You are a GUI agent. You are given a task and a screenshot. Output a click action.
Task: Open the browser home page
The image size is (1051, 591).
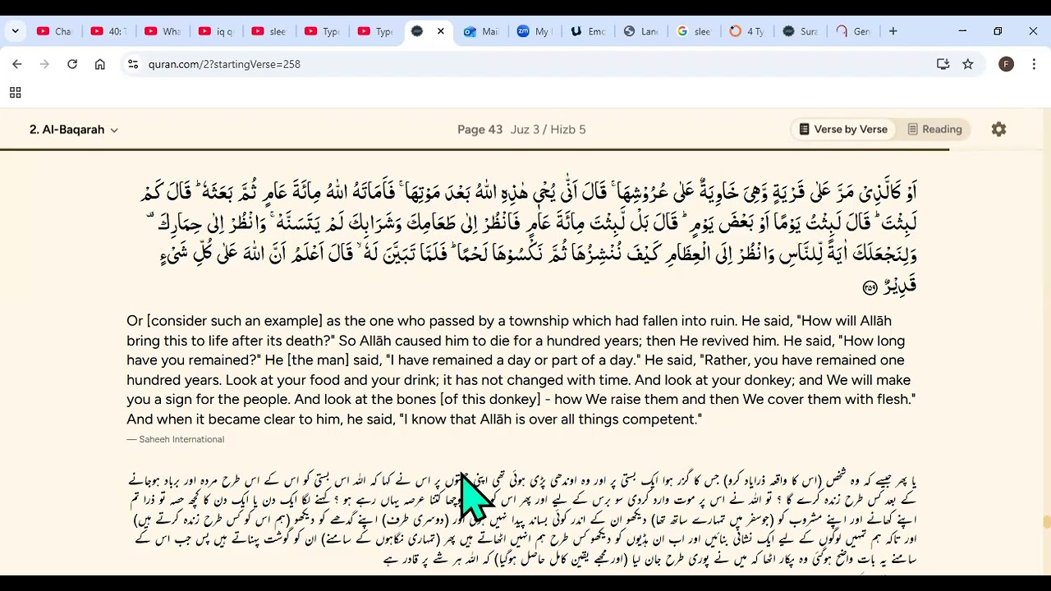click(x=100, y=64)
